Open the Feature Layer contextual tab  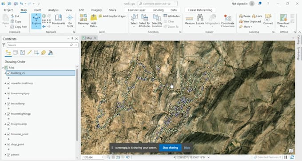coord(136,10)
